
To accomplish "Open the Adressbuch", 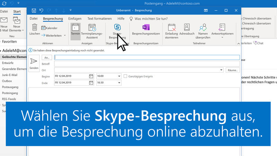I will coord(187,28).
